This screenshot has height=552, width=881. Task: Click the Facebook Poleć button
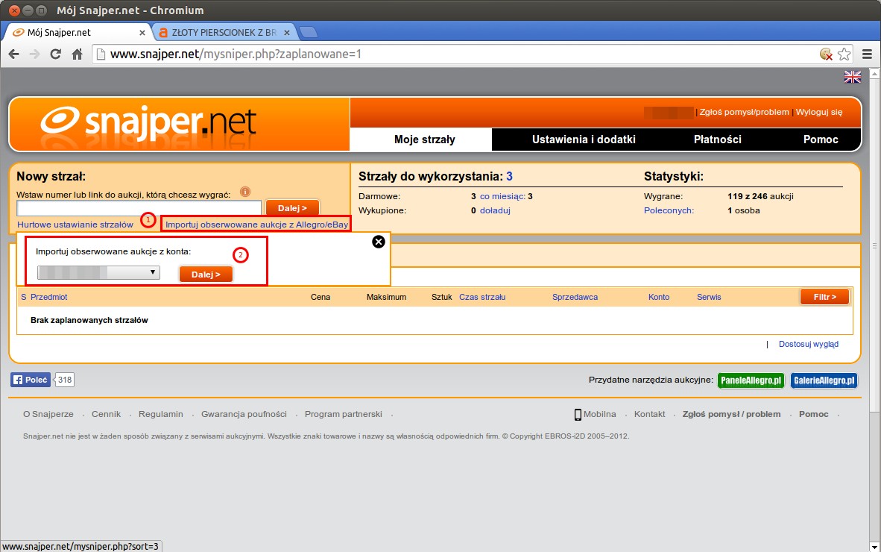31,380
